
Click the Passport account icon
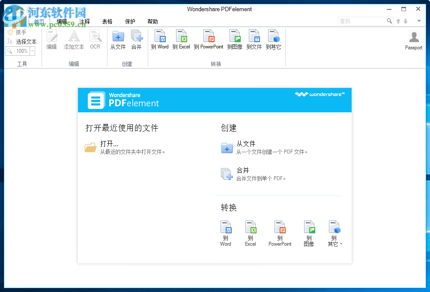413,39
